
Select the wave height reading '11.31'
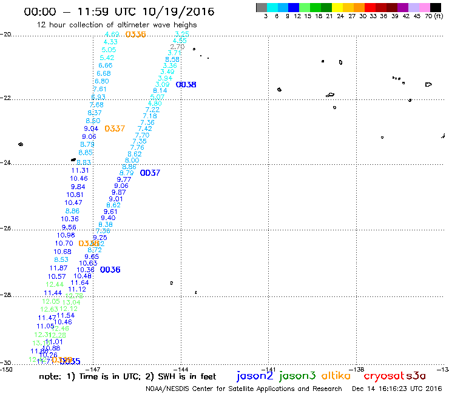[x=80, y=170]
